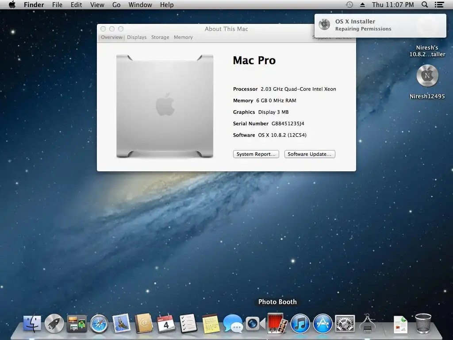Click graphics text Display 3 MB
Screen dimensions: 453x340
[x=273, y=112]
